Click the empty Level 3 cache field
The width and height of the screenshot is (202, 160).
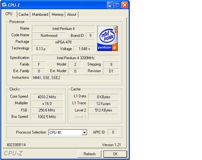(x=104, y=117)
